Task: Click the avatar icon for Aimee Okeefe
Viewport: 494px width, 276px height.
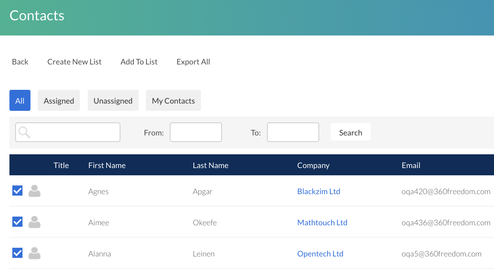Action: (34, 222)
